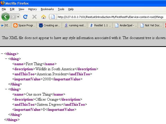Image resolution: width=166 pixels, height=124 pixels.
Task: Collapse the first thing XML node
Action: 6,59
